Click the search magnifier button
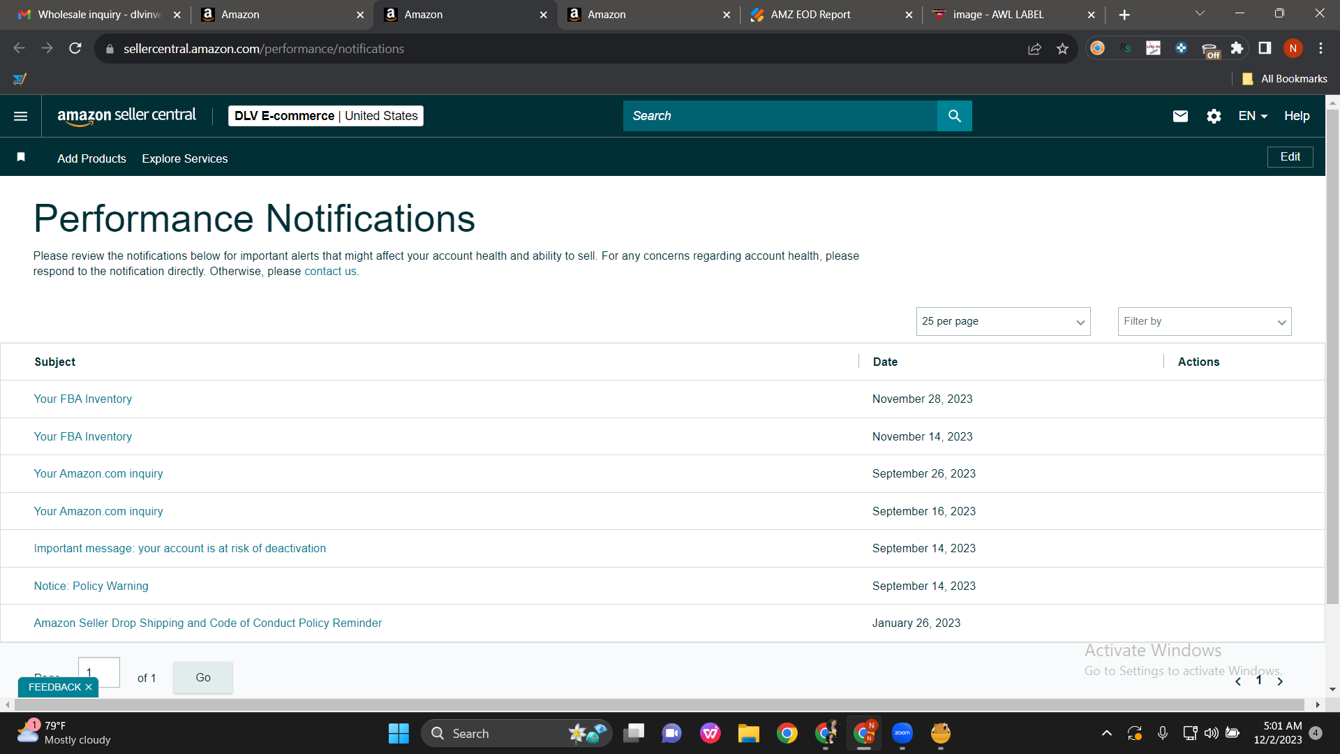 pos(954,116)
